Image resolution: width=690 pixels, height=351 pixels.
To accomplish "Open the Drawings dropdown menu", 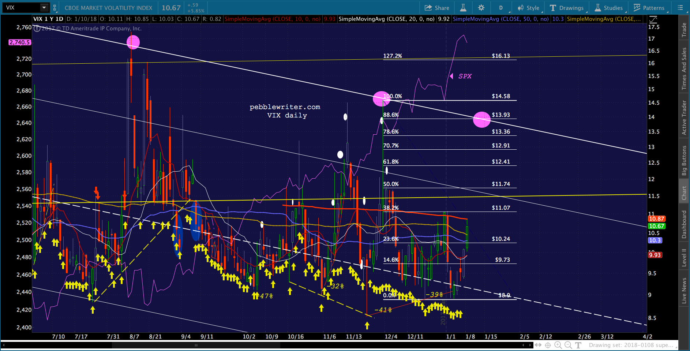I will 567,8.
